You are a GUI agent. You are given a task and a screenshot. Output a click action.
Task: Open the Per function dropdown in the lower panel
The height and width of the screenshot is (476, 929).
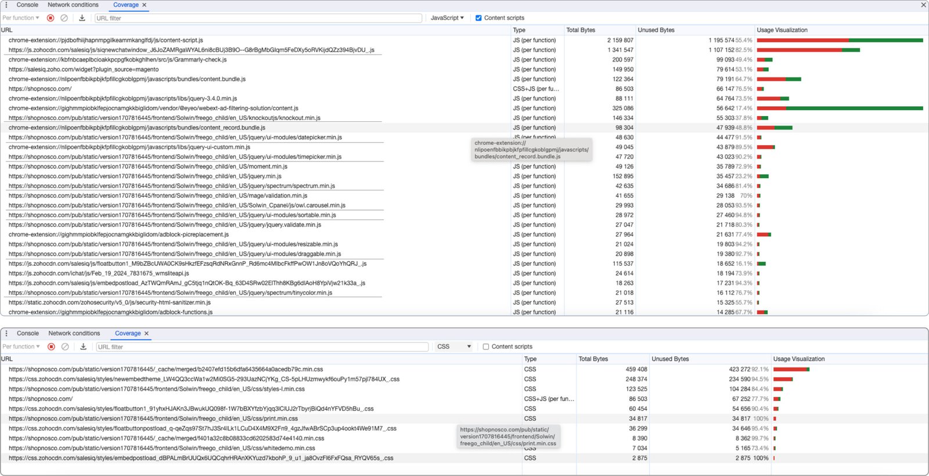pos(21,347)
